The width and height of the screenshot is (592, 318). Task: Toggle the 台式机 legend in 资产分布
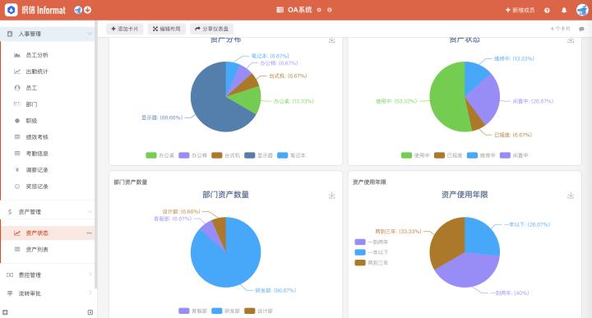[225, 155]
